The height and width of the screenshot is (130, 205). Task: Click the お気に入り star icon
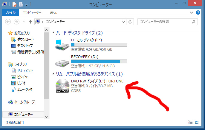coord(10,33)
